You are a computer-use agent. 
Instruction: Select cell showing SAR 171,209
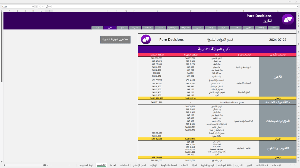tap(157, 102)
